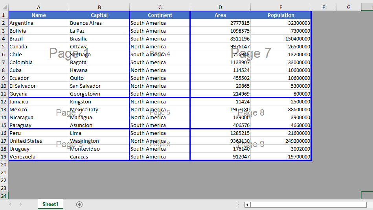Viewport: 373px width, 210px height.
Task: Select the Montevideo cell
Action: [x=99, y=149]
